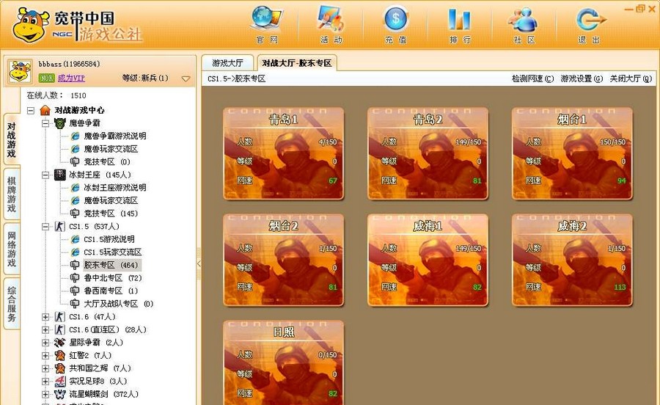
Task: Open CS1.5玩家交流区
Action: pos(112,252)
